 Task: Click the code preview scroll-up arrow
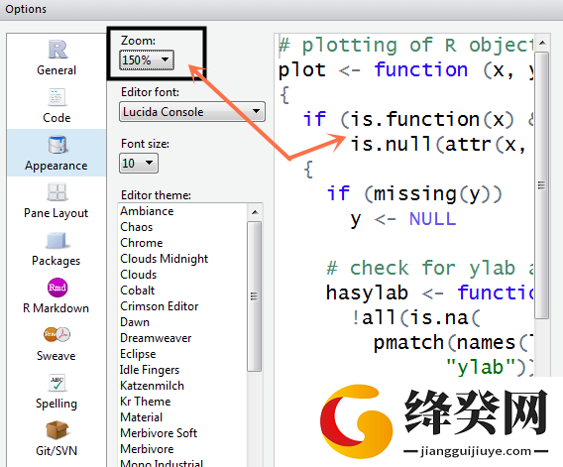[x=542, y=43]
